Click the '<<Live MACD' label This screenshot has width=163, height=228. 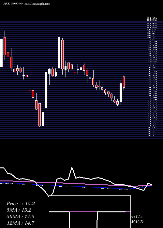point(137,220)
